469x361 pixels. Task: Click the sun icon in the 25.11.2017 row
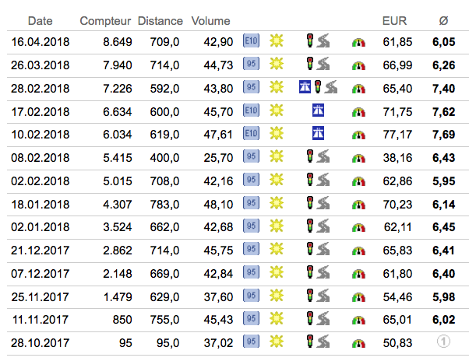point(276,296)
